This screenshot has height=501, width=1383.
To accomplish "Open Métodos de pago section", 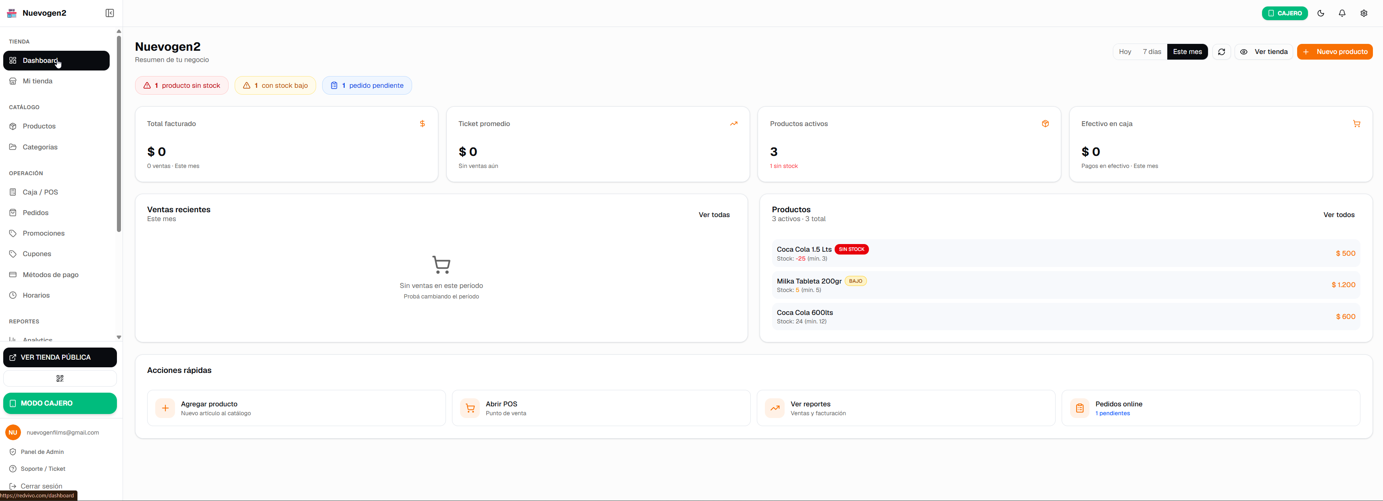I will pos(56,275).
